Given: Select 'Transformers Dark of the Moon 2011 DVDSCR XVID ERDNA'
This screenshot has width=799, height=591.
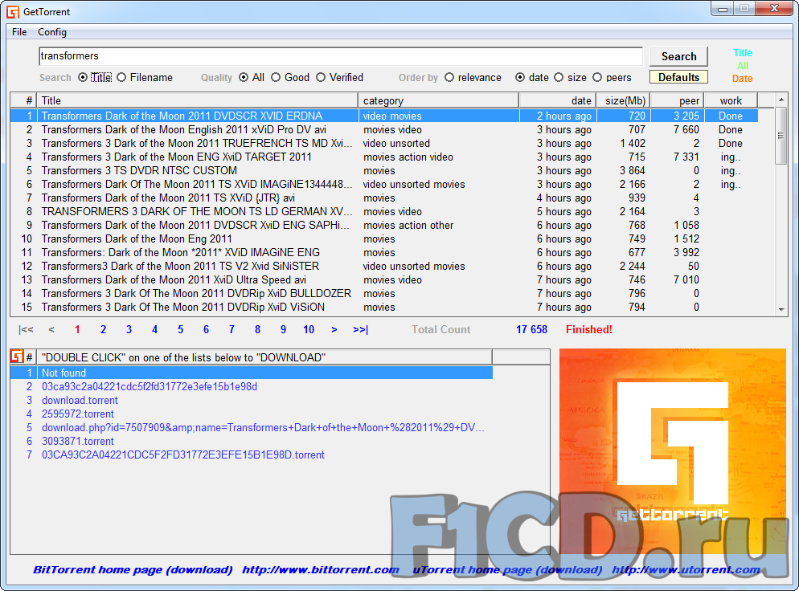Looking at the screenshot, I should [x=384, y=116].
